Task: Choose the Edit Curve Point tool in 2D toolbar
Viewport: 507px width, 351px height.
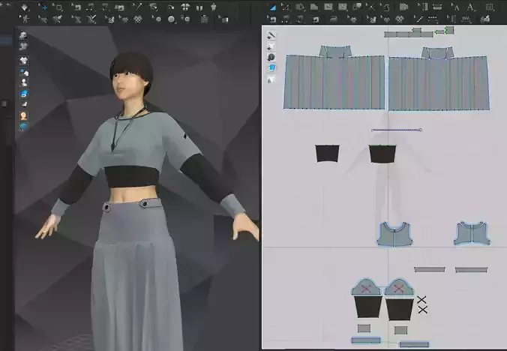Action: [286, 7]
